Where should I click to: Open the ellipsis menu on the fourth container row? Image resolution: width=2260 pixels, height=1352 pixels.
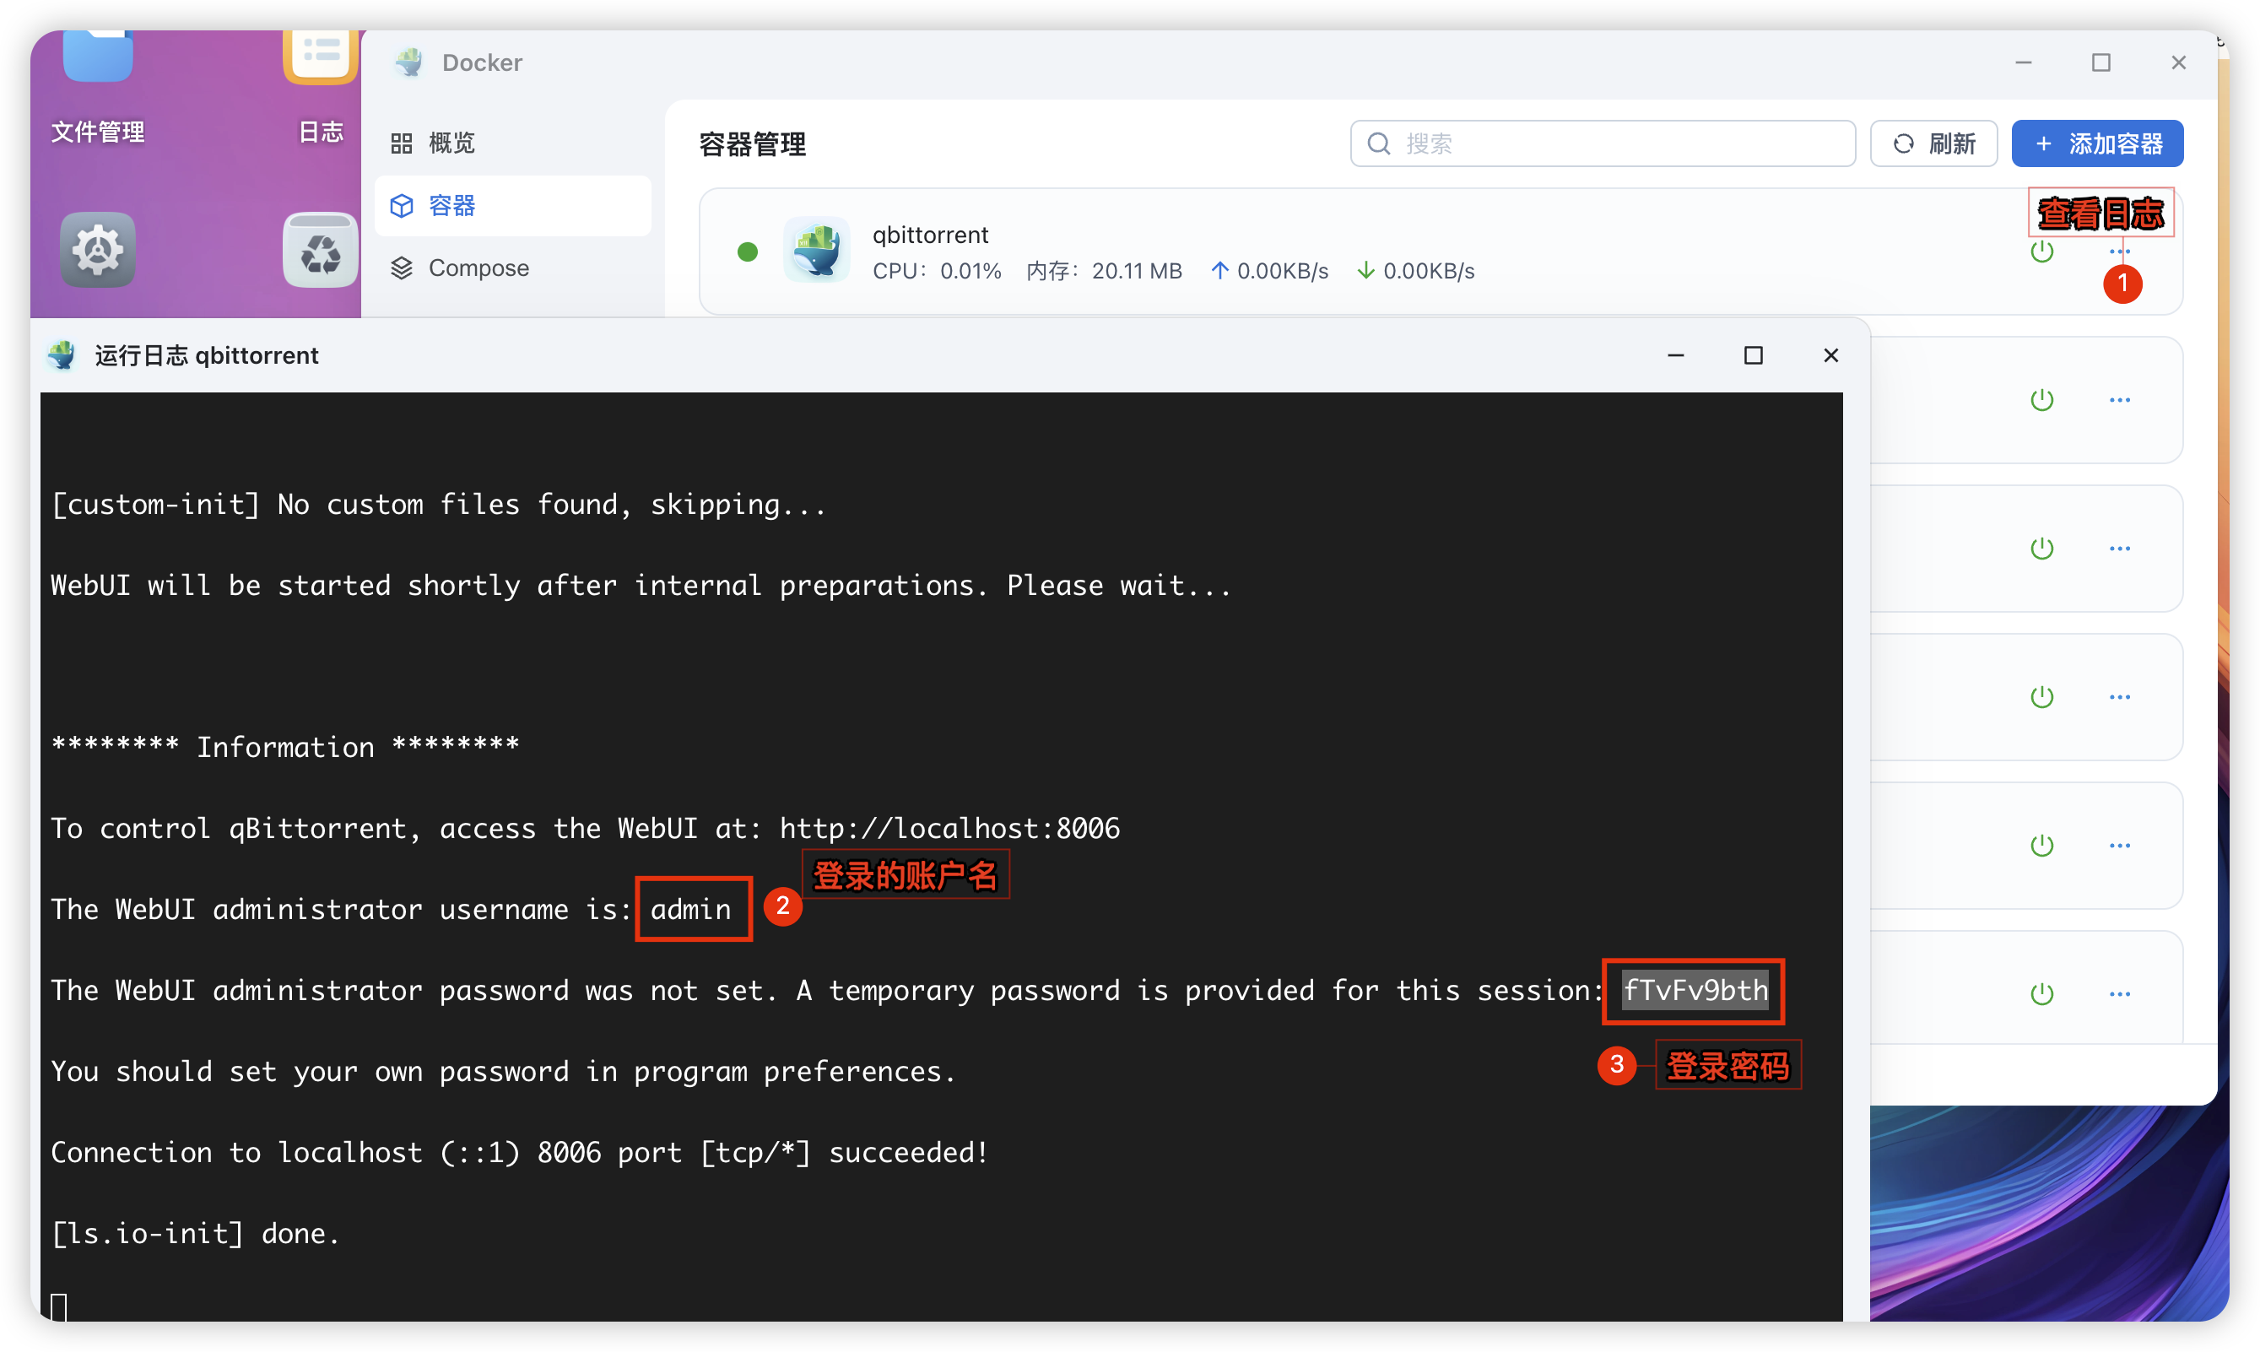tap(2120, 697)
